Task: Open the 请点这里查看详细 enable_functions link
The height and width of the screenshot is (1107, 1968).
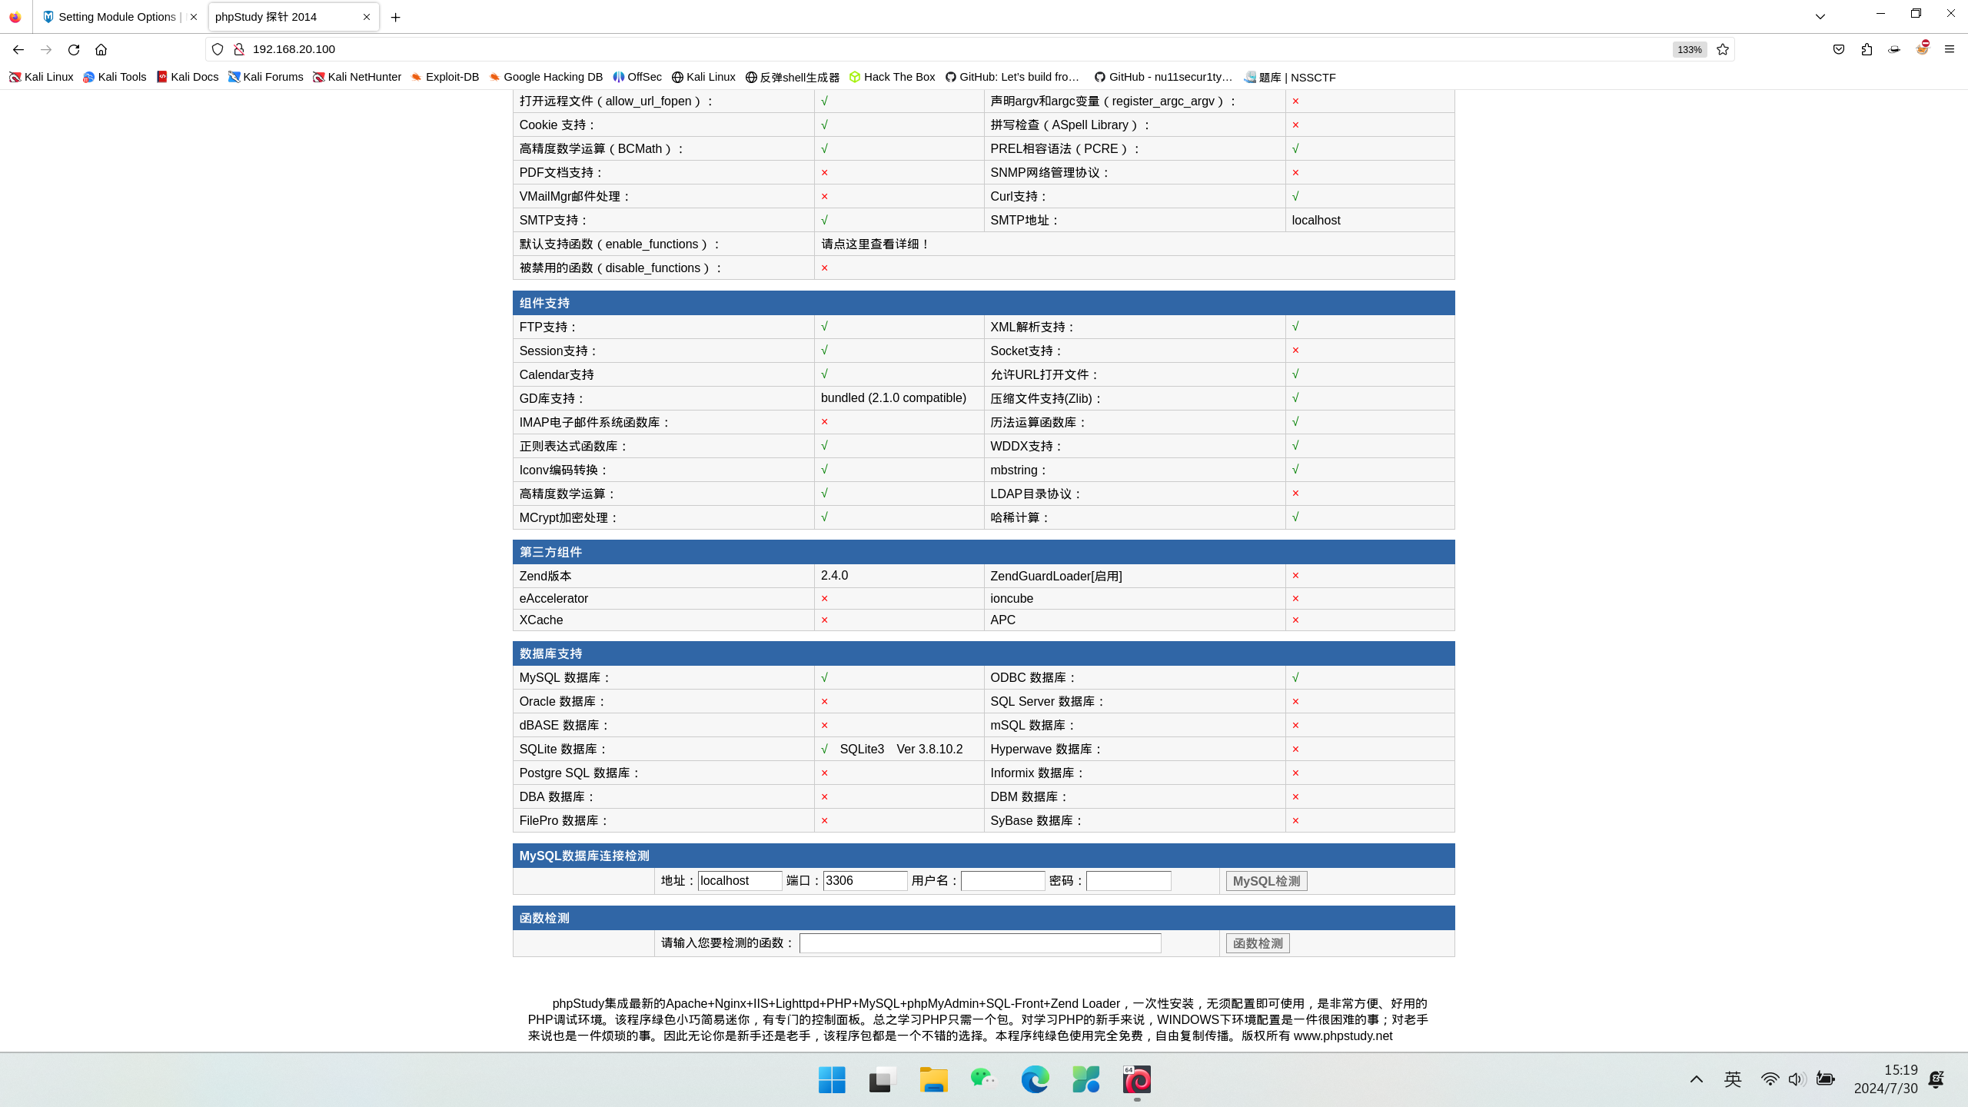Action: pyautogui.click(x=876, y=244)
